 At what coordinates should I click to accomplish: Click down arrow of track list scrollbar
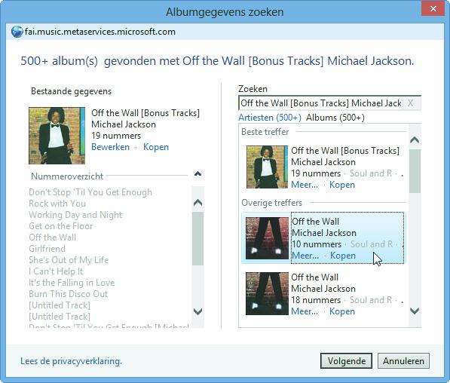(x=197, y=311)
